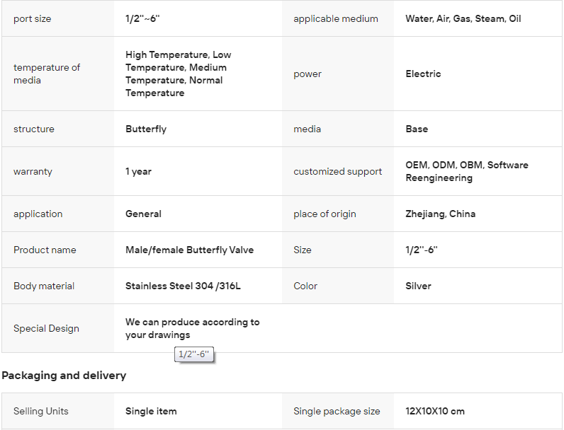Select the 'Silver' color value
Viewport: 564px width, 430px height.
[x=418, y=286]
